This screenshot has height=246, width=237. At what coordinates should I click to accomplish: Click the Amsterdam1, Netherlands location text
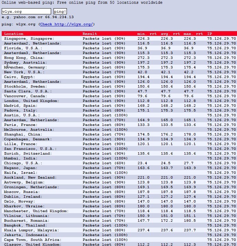click(x=33, y=81)
